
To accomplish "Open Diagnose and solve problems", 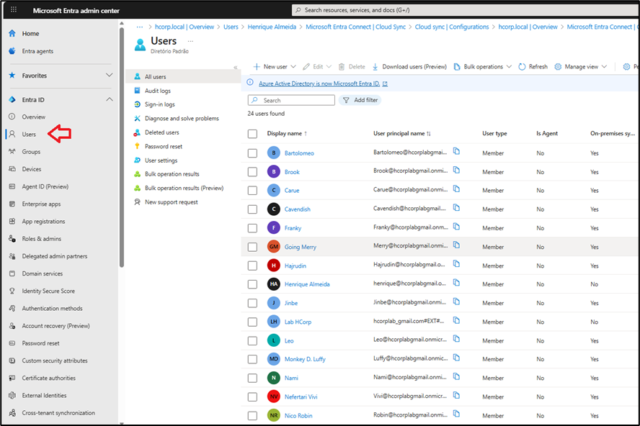I will tap(181, 118).
